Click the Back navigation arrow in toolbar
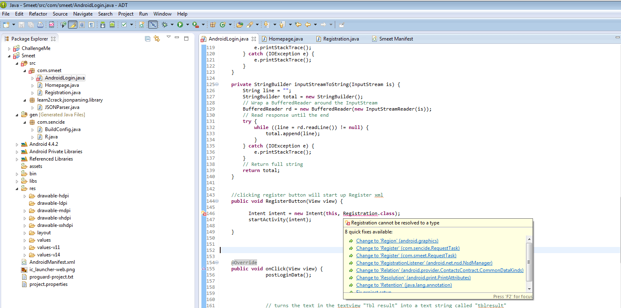The image size is (621, 308). 308,25
